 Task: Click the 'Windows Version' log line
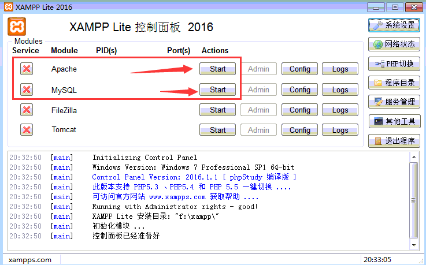tap(193, 167)
